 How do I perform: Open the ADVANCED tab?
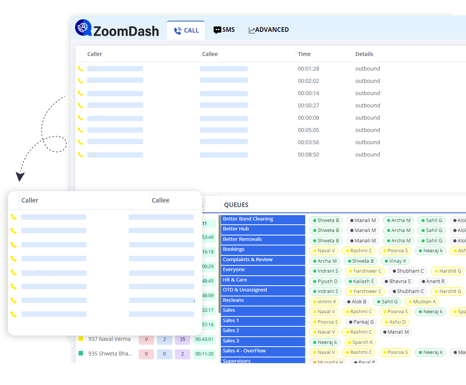click(x=268, y=30)
